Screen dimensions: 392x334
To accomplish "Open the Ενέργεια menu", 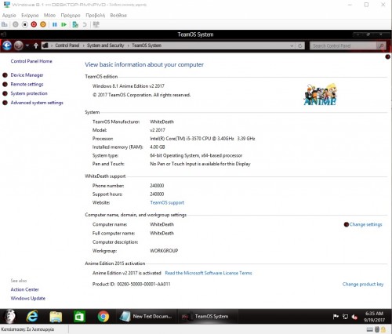I will (x=30, y=16).
